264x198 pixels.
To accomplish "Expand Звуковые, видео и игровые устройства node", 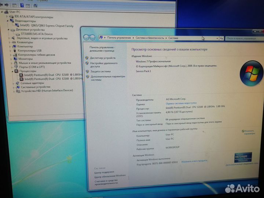I will click(x=9, y=38).
